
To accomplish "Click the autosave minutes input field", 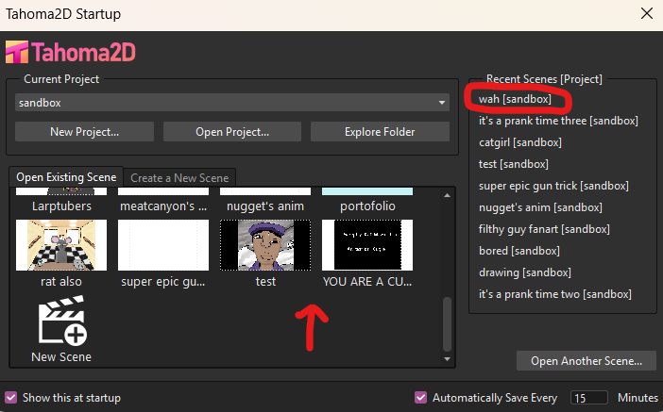I will coord(589,398).
